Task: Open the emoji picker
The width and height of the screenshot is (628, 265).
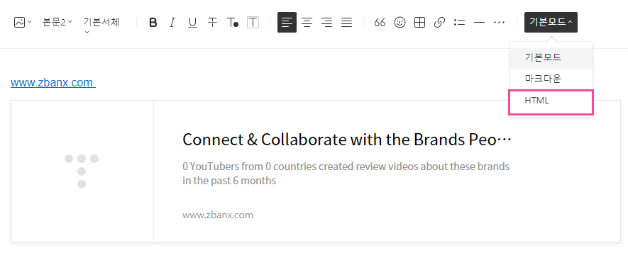Action: click(x=400, y=23)
